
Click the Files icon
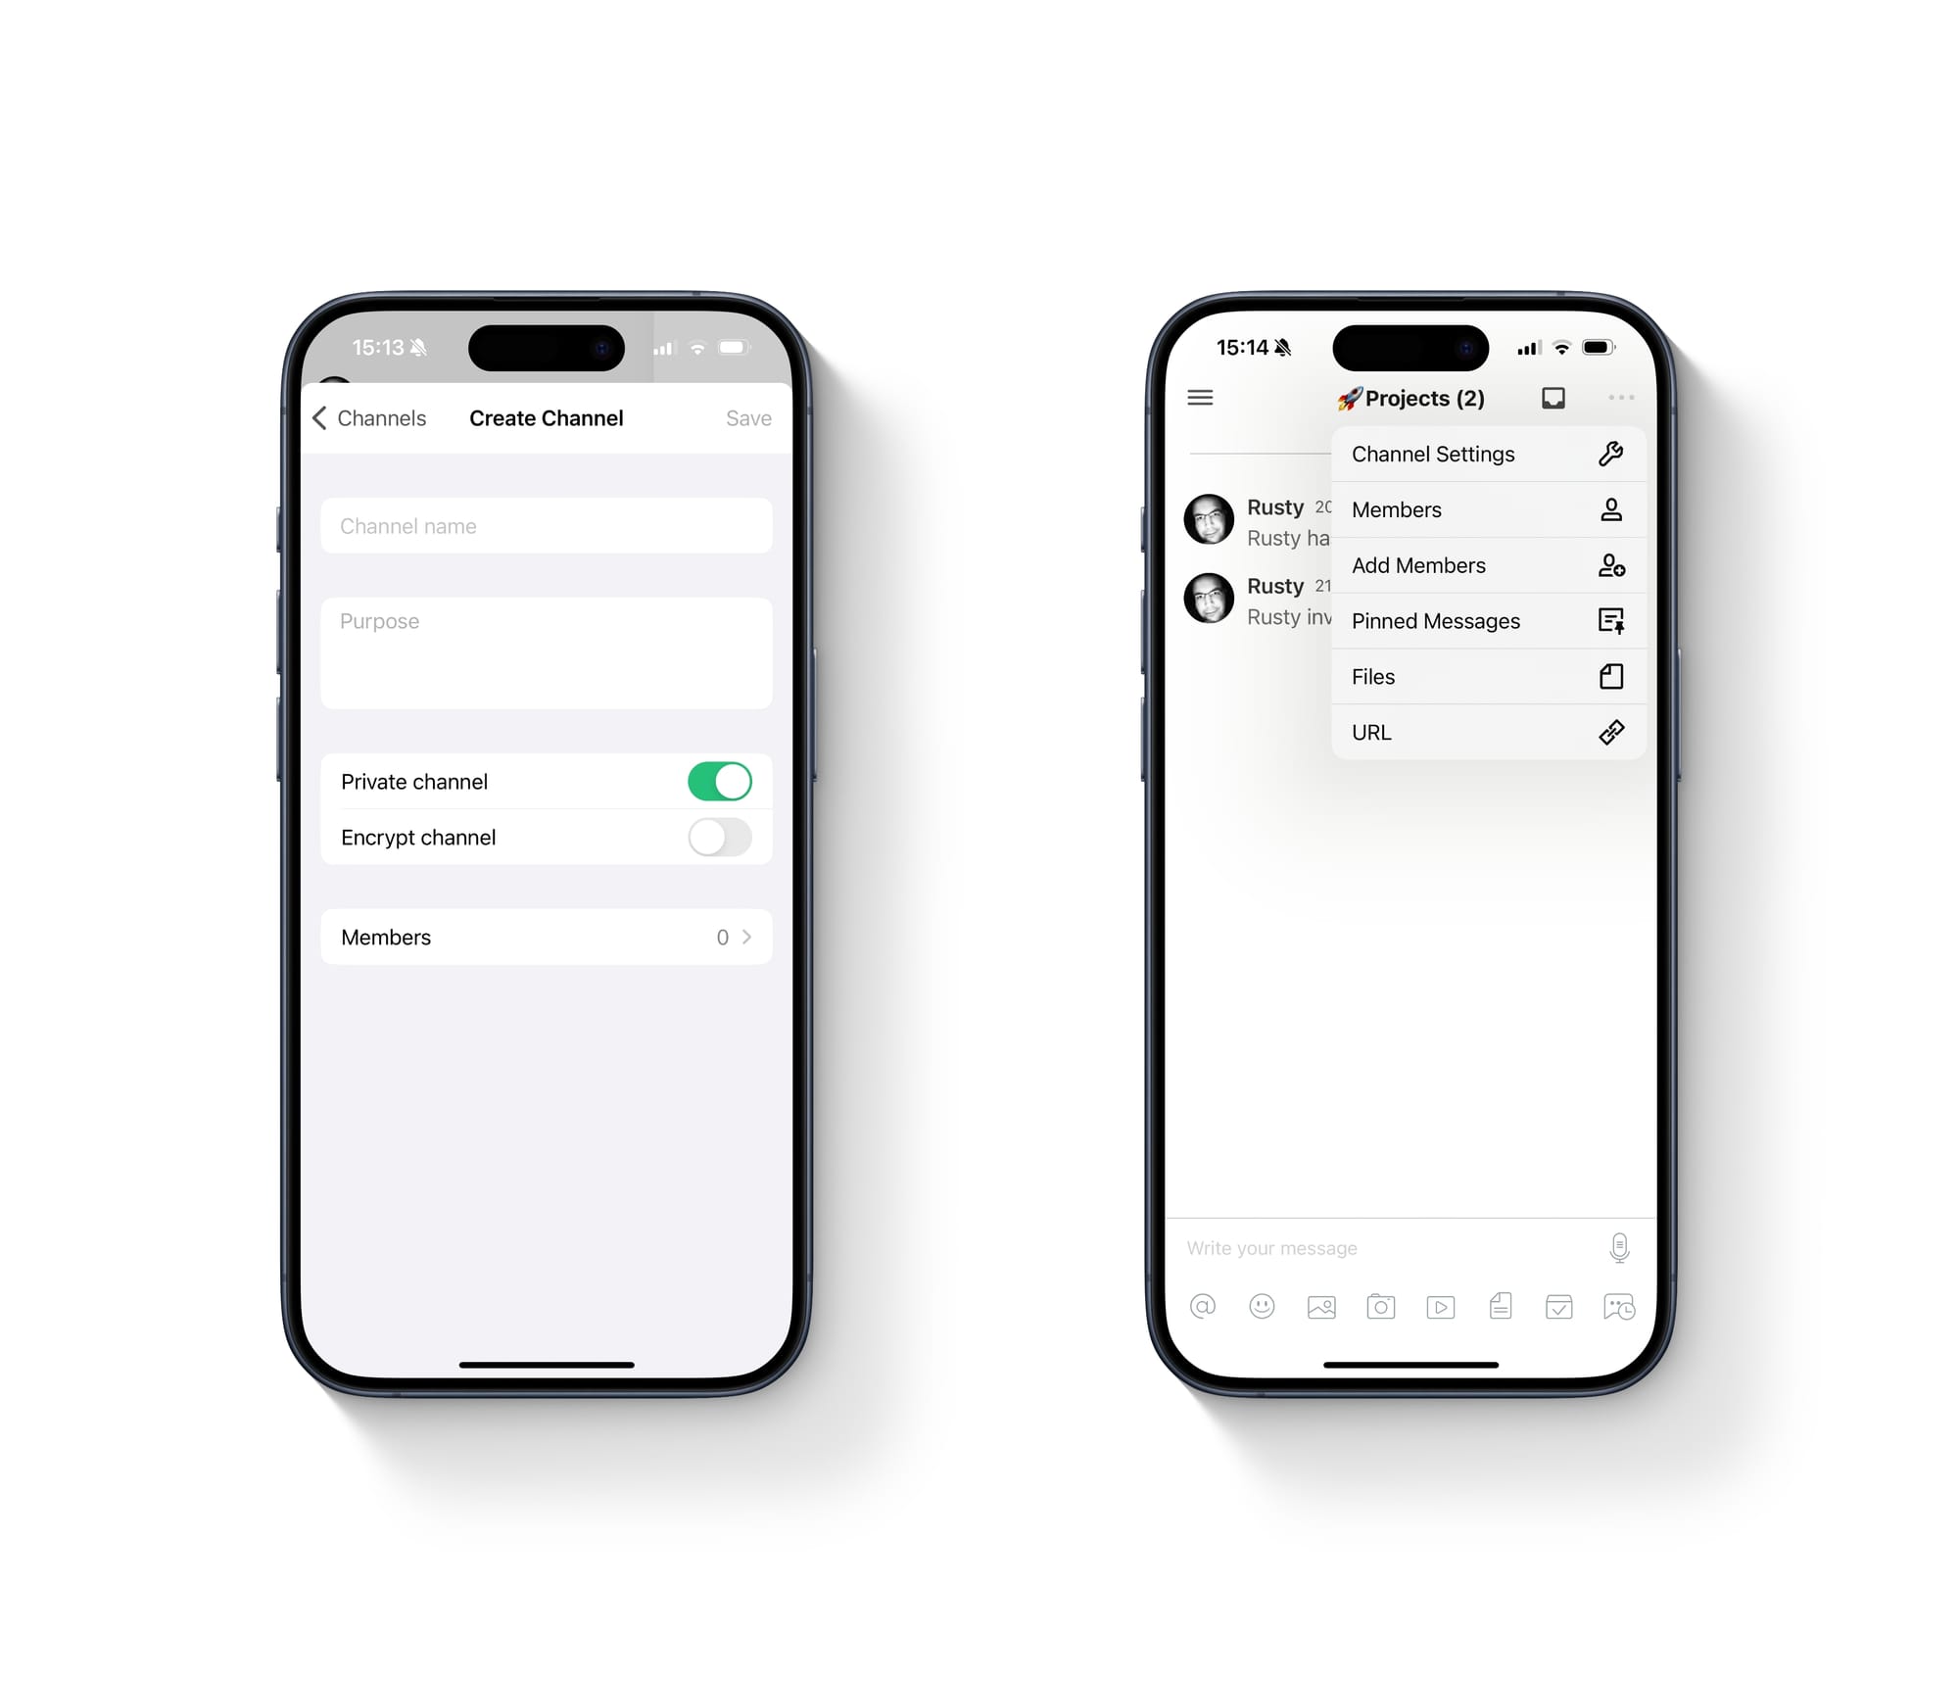(1609, 675)
